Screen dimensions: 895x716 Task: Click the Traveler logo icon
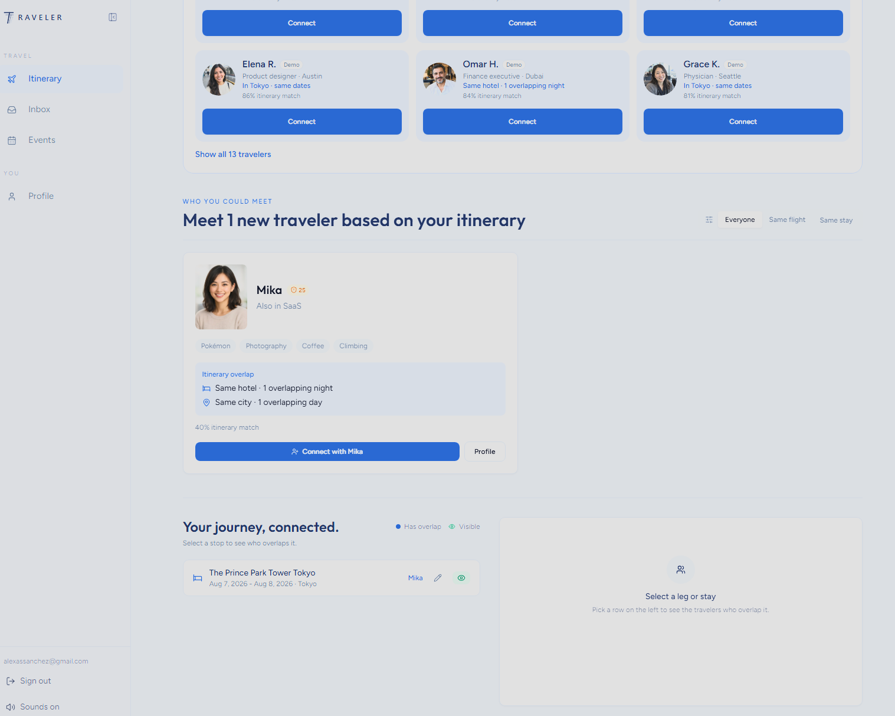pyautogui.click(x=9, y=18)
